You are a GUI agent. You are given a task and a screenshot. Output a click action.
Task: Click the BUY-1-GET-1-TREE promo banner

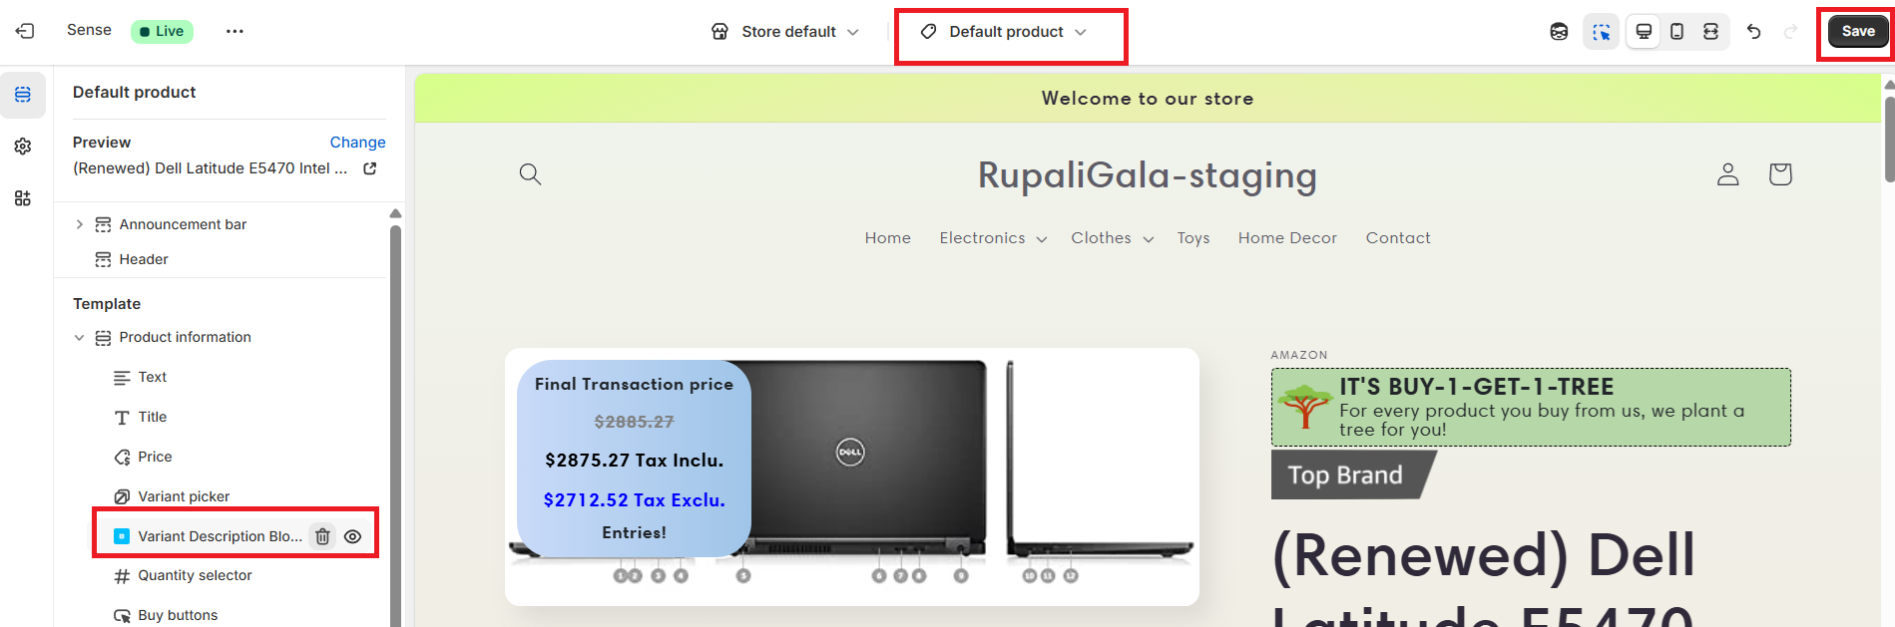click(x=1530, y=408)
